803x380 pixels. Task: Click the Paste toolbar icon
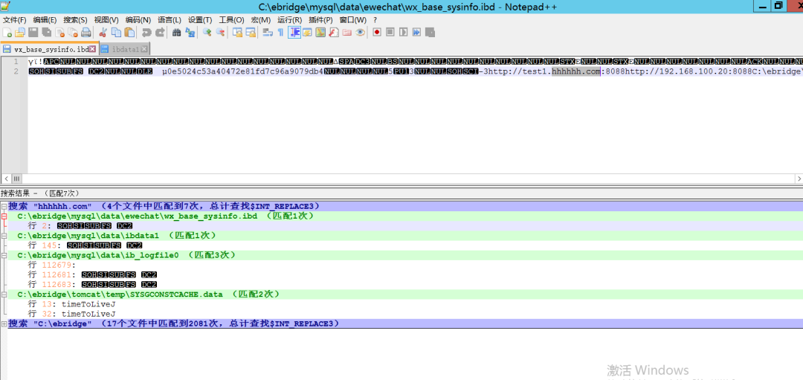(129, 32)
